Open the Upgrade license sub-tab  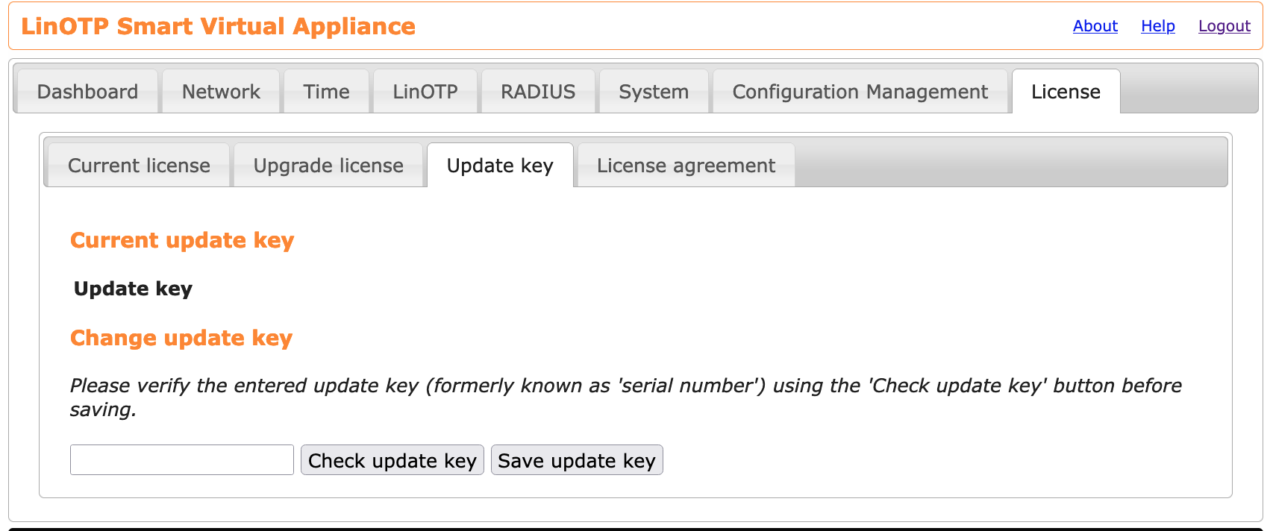[328, 166]
